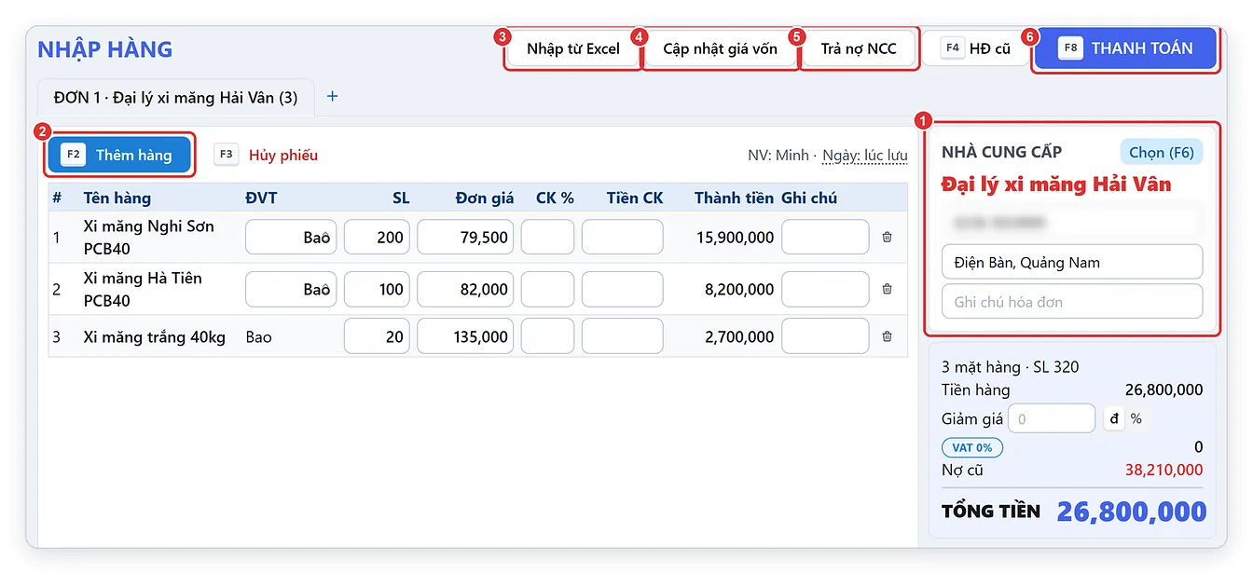
Task: Choose supplier with Chọn (F6)
Action: tap(1161, 152)
